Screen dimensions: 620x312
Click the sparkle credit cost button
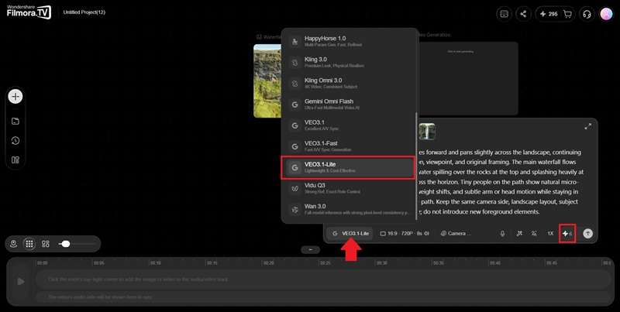pyautogui.click(x=567, y=233)
